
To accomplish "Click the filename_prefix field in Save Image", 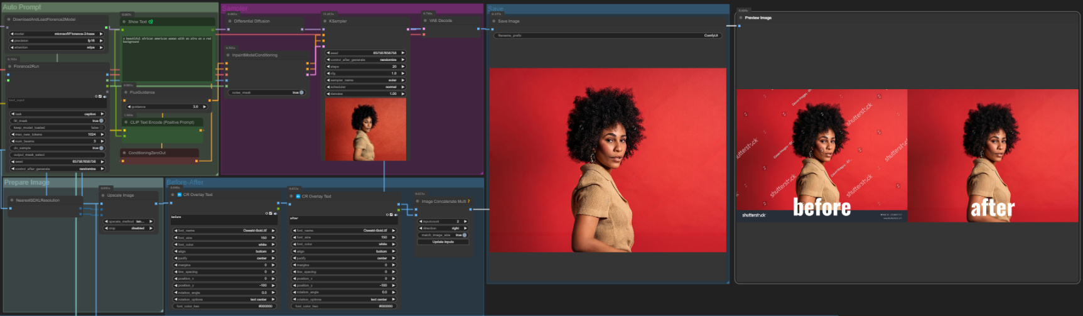I will pos(607,36).
